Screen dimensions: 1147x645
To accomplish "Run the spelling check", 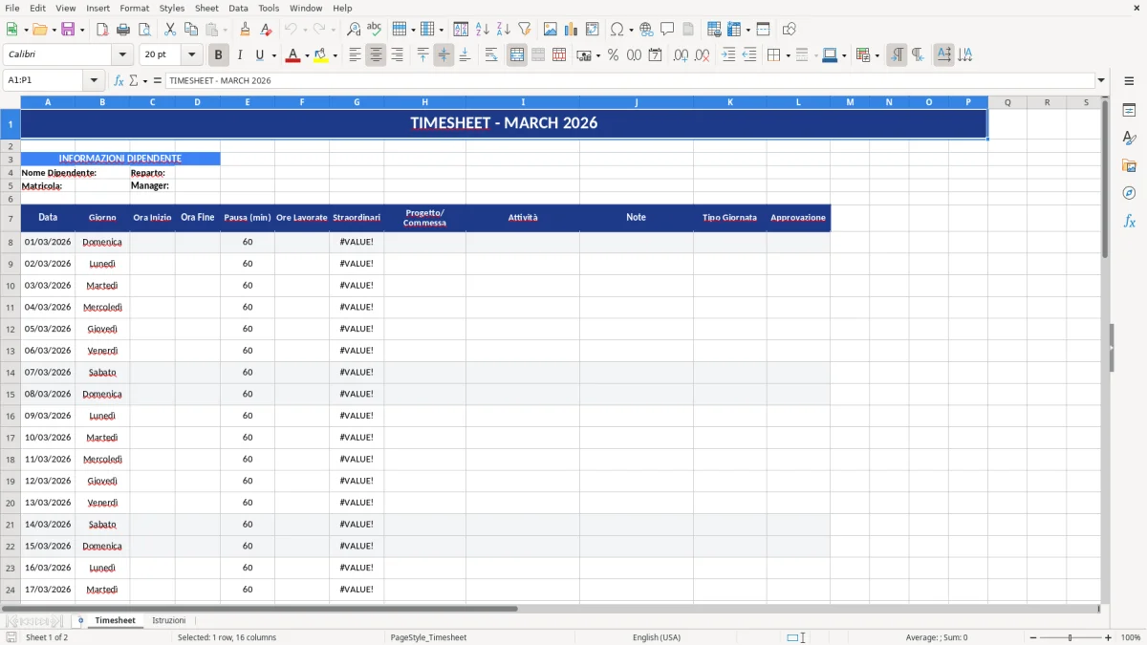I will tap(375, 29).
